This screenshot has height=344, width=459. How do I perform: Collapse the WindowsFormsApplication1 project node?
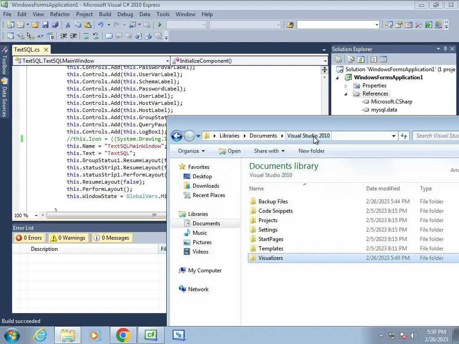click(x=337, y=78)
